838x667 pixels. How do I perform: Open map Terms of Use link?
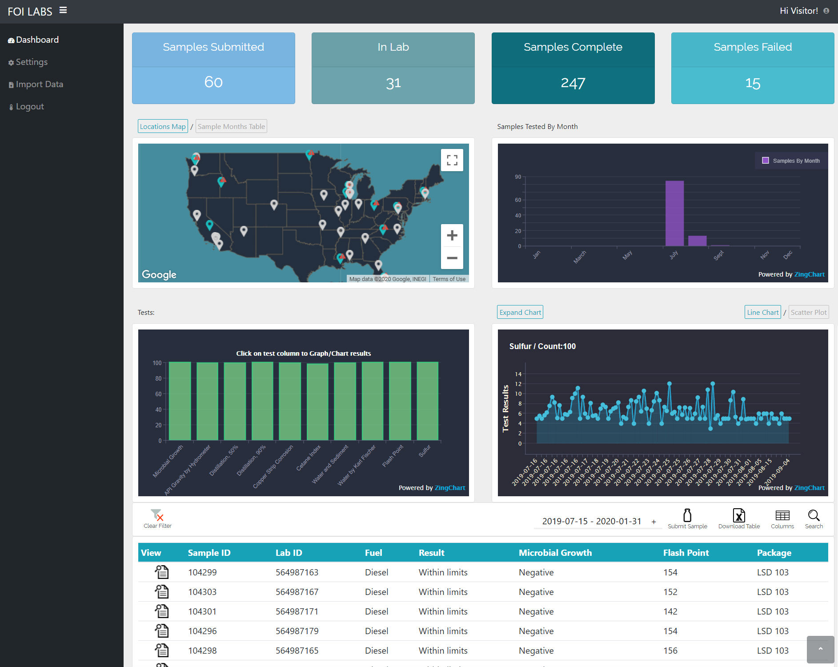coord(449,279)
